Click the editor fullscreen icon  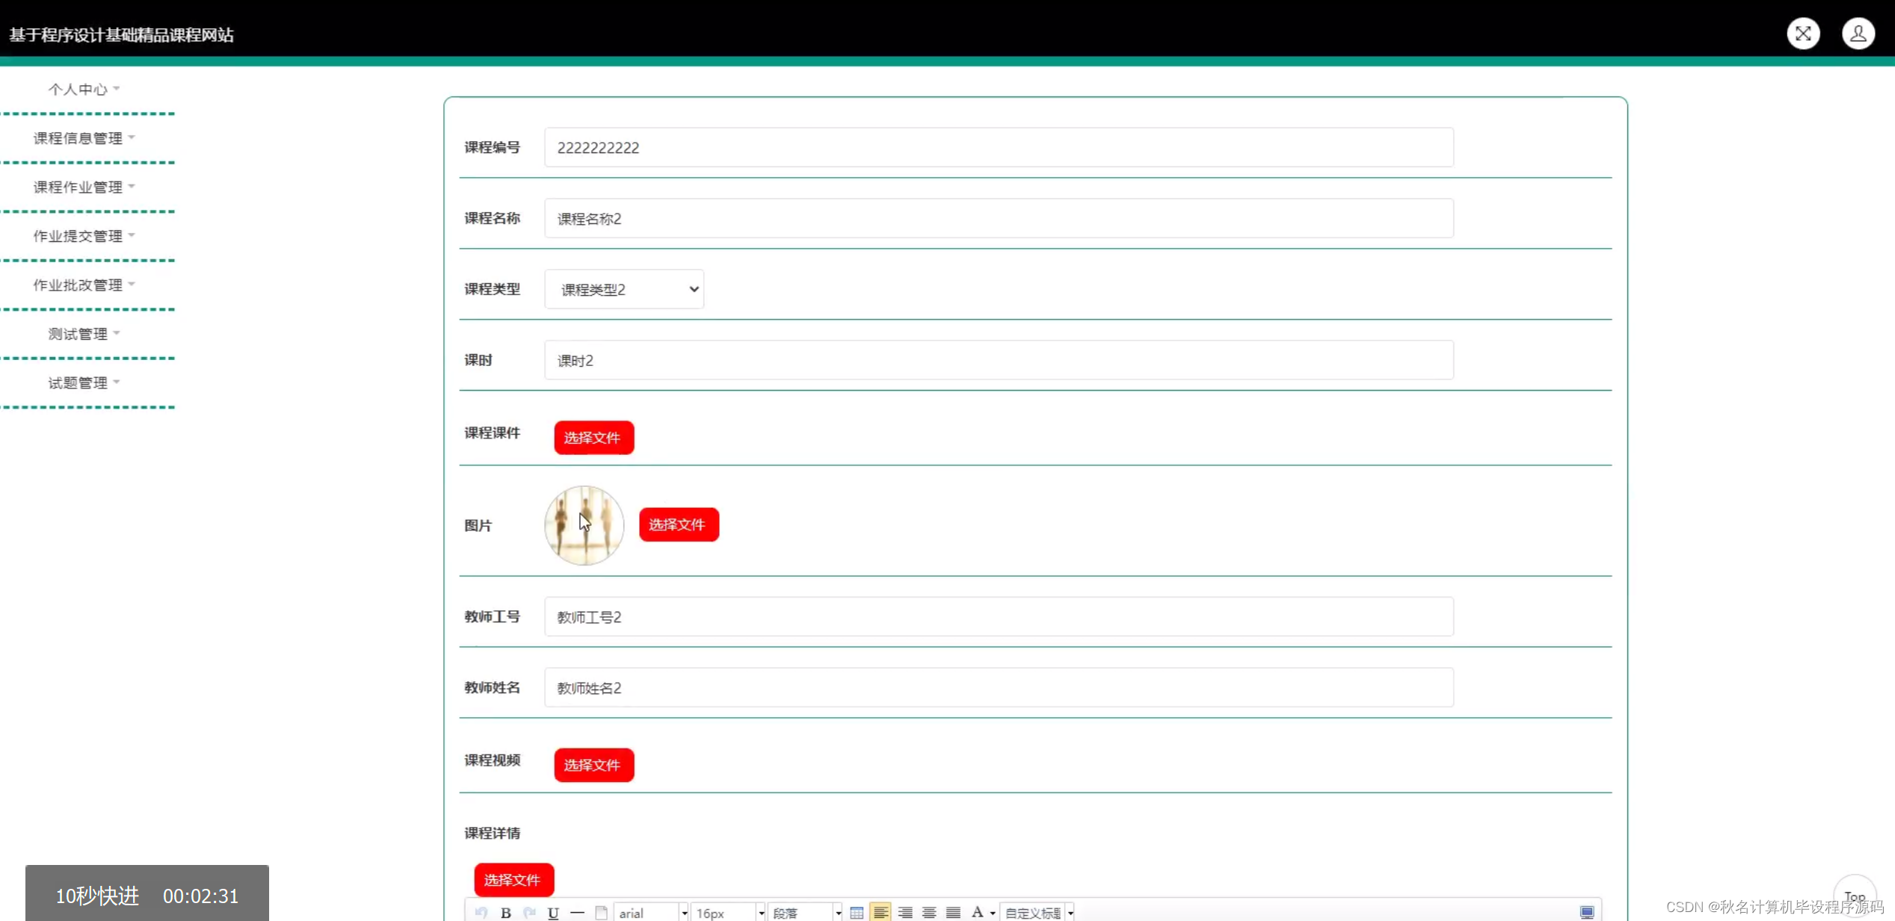tap(1586, 912)
